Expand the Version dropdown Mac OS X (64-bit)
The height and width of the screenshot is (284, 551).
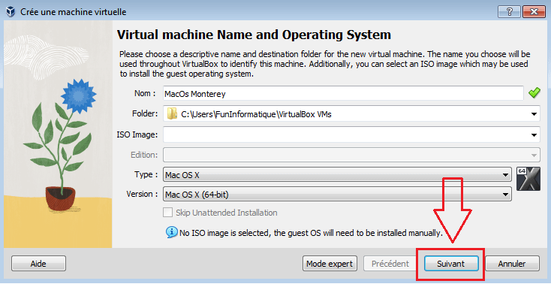[337, 195]
